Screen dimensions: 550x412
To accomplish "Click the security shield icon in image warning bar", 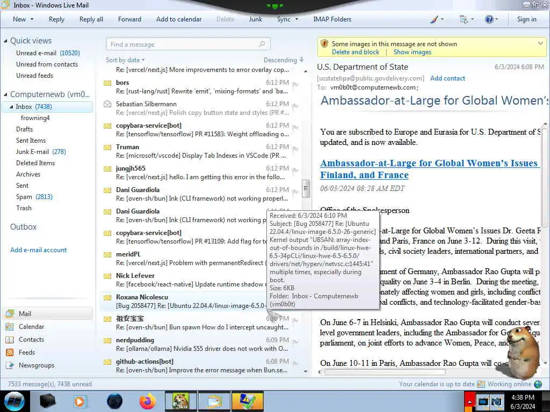I will point(324,44).
